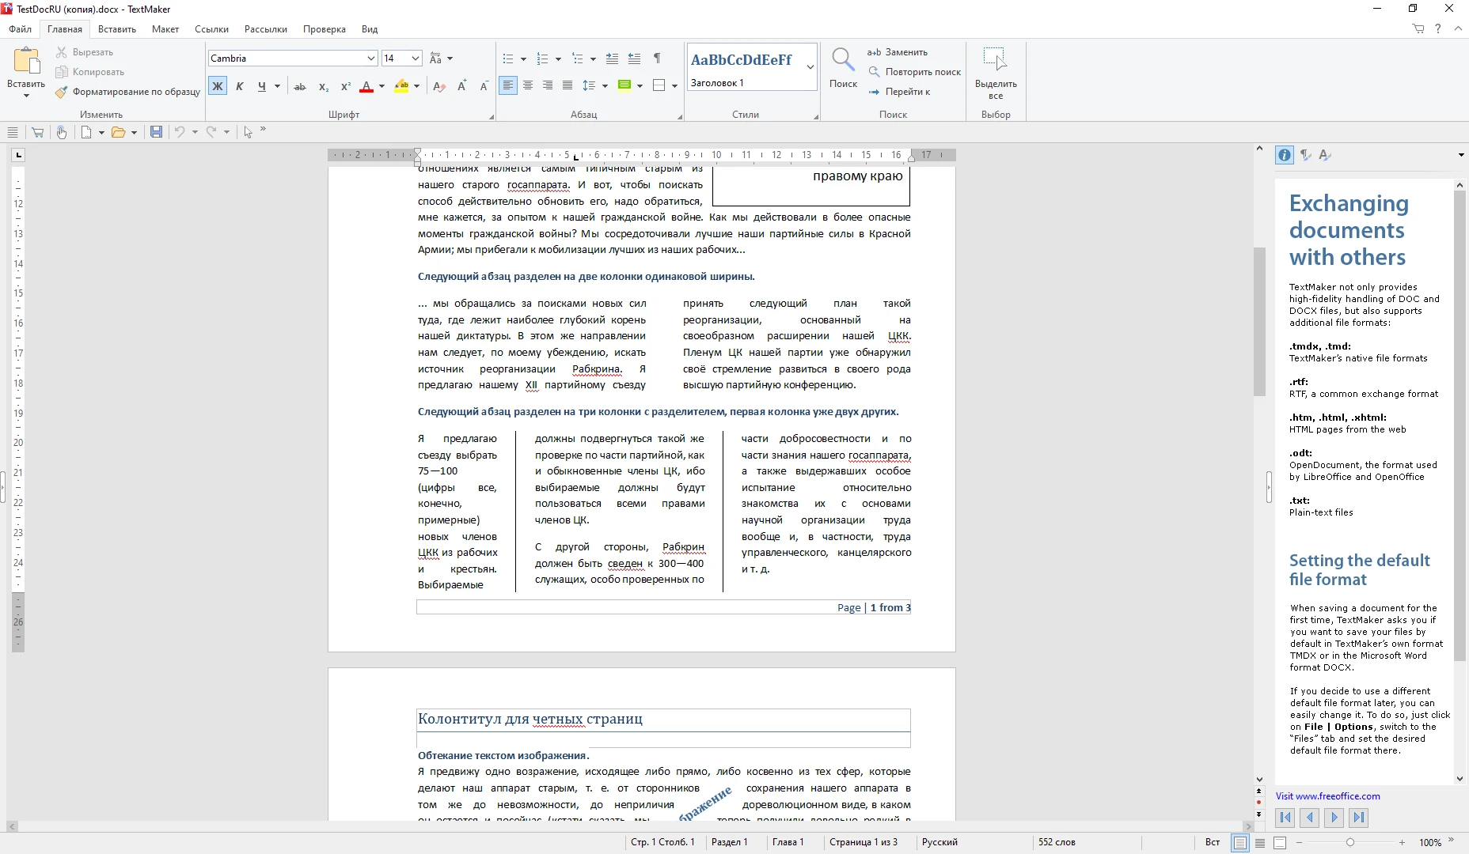1469x854 pixels.
Task: Center-align the paragraph
Action: [528, 85]
